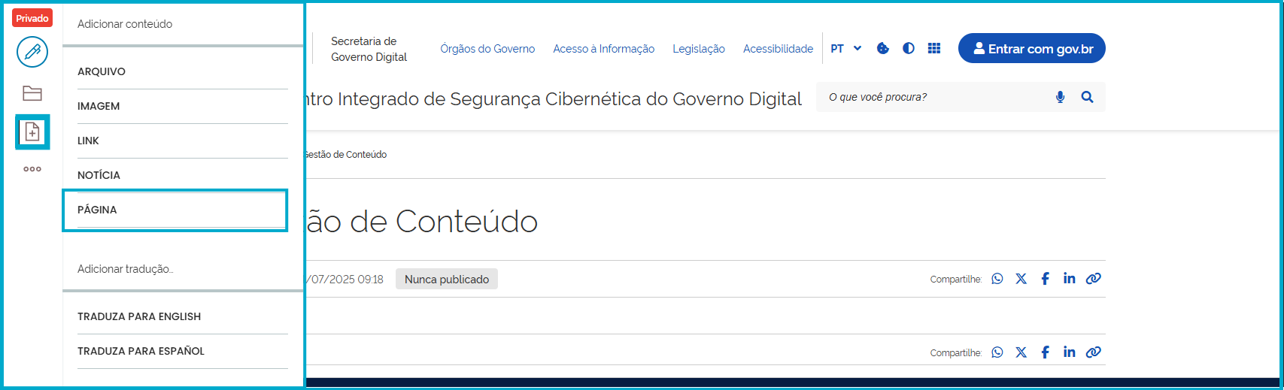Image resolution: width=1284 pixels, height=390 pixels.
Task: Click the site title ending in Governo Digital
Action: coord(554,99)
